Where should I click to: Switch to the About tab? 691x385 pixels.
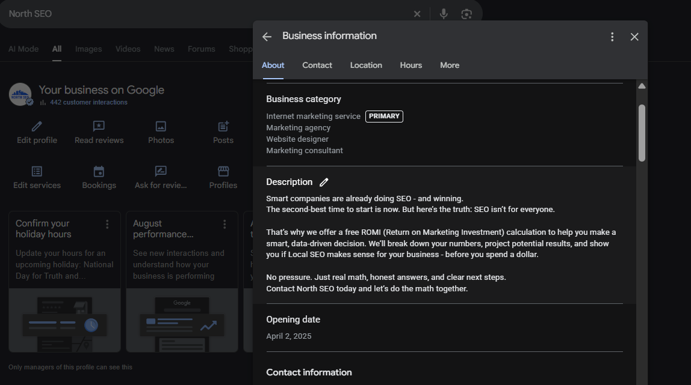(273, 65)
